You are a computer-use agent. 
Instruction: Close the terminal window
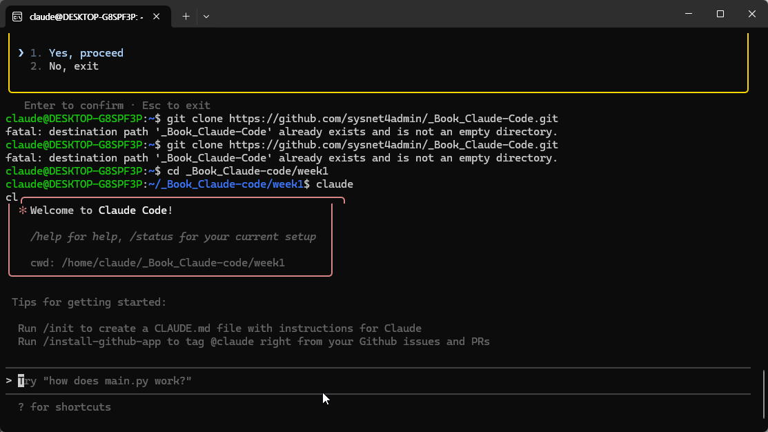[x=752, y=14]
